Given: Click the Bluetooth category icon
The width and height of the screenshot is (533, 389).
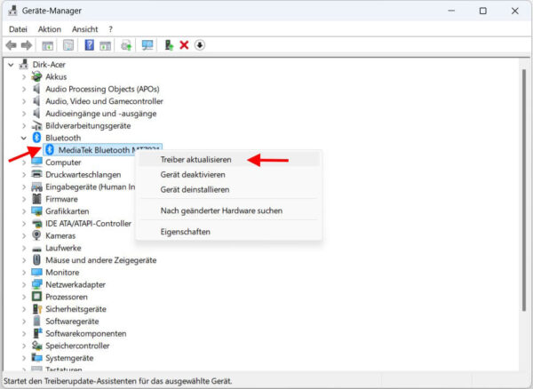Looking at the screenshot, I should pyautogui.click(x=36, y=138).
